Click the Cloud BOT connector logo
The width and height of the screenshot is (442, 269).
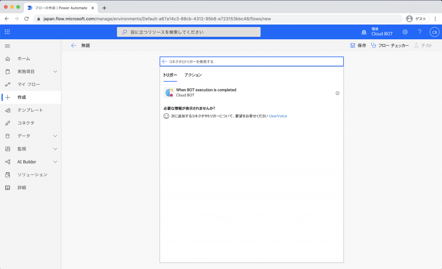[x=169, y=92]
